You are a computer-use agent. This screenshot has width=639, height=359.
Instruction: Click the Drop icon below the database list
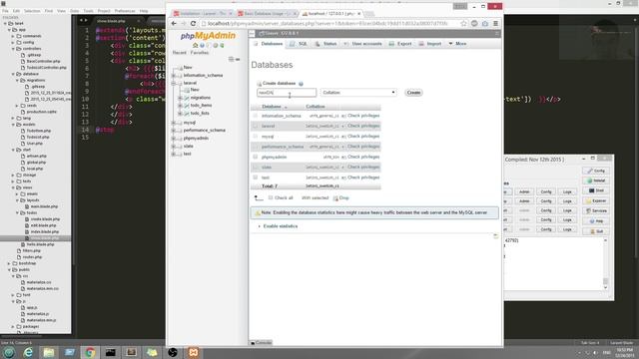pos(335,198)
